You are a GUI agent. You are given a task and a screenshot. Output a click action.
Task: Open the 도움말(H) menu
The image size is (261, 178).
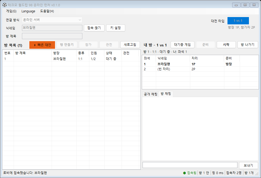47,11
